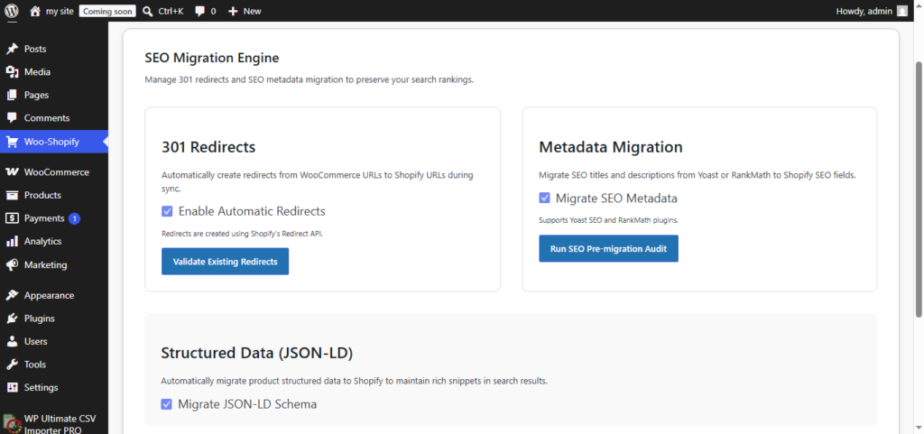The image size is (924, 434).
Task: Open the Howdy, admin account menu
Action: [x=864, y=11]
